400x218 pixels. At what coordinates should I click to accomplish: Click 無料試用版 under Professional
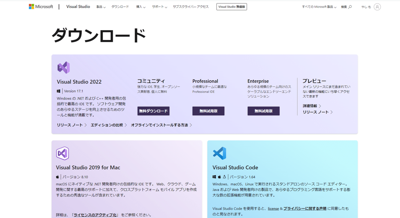208,111
